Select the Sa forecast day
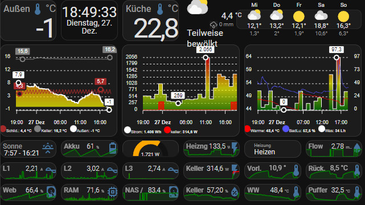Viewport: 365px width, 205px height. 321,19
